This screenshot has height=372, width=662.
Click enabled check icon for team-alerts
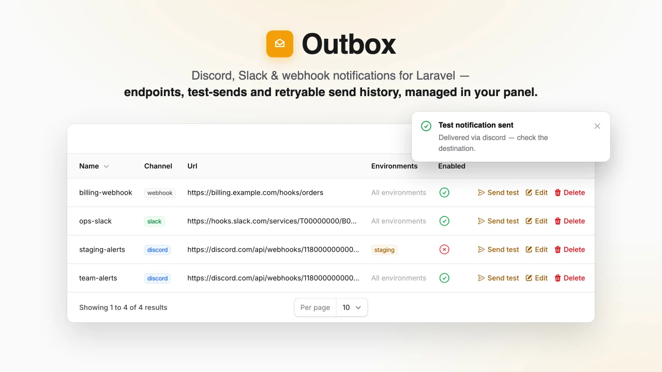444,278
